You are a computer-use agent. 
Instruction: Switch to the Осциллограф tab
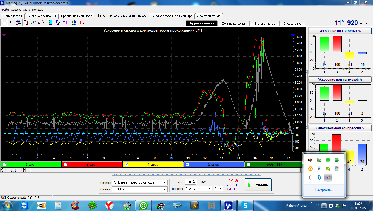13,16
